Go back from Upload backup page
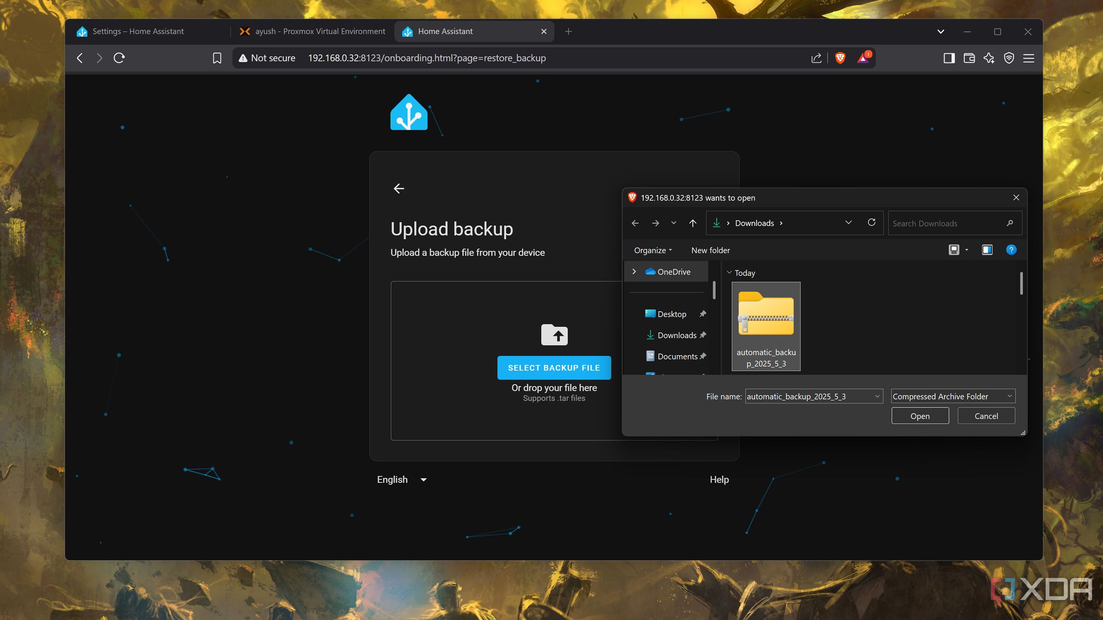 tap(399, 188)
